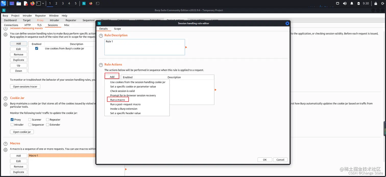Click the log out icon in panel
The image size is (386, 177).
click(382, 3)
